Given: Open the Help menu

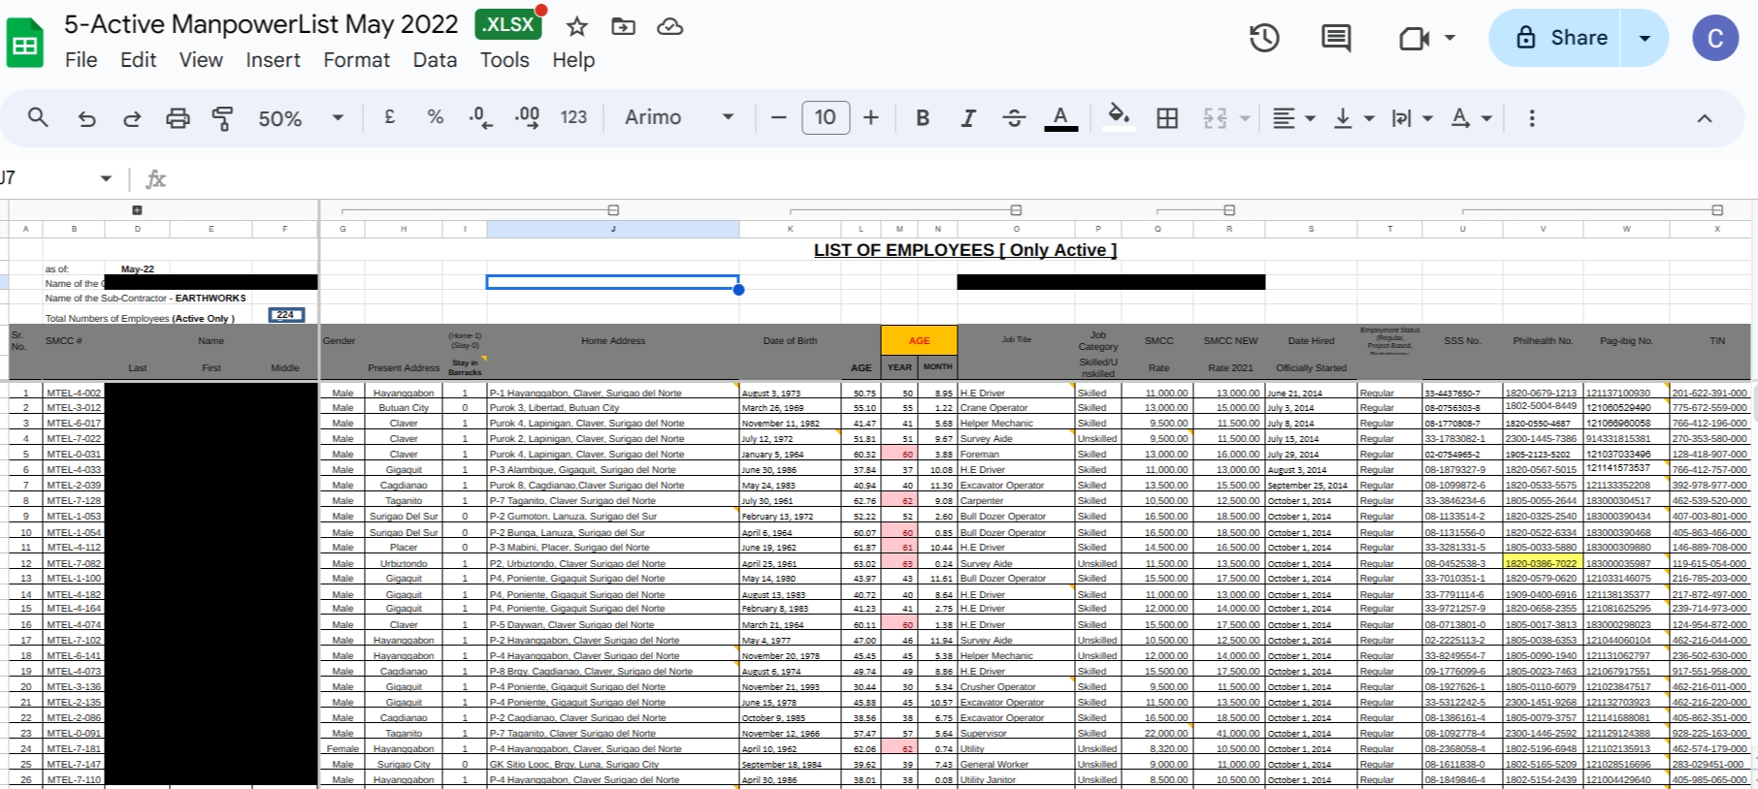Looking at the screenshot, I should (x=573, y=60).
